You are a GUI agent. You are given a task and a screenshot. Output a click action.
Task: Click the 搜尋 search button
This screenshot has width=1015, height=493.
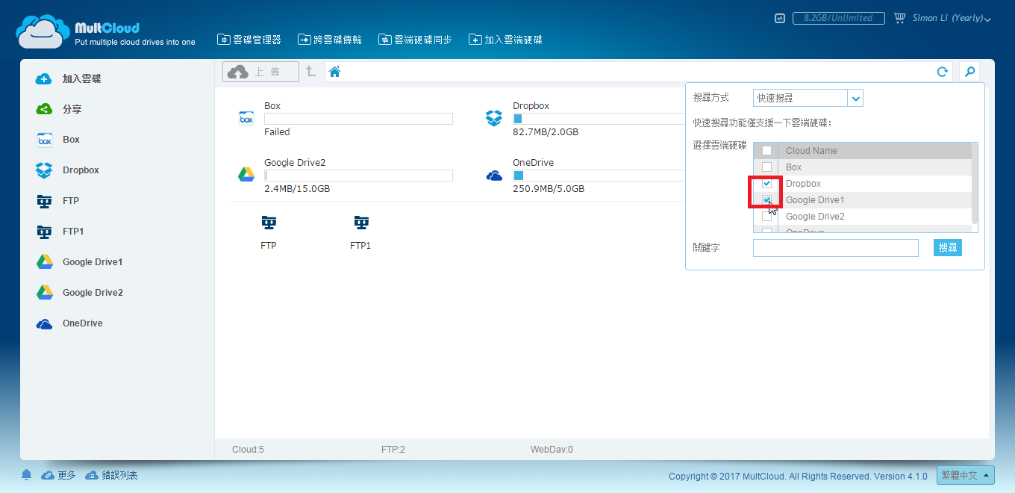coord(948,248)
